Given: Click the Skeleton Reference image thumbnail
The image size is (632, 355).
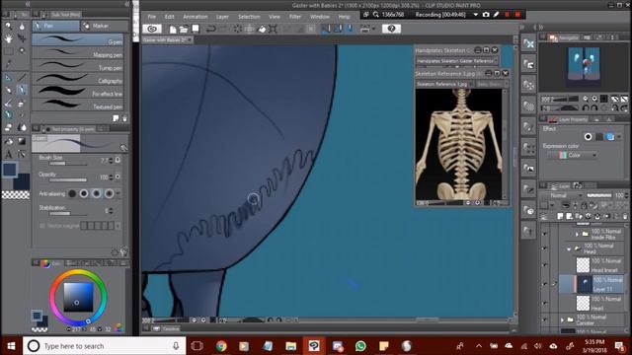Looking at the screenshot, I should pyautogui.click(x=458, y=144).
